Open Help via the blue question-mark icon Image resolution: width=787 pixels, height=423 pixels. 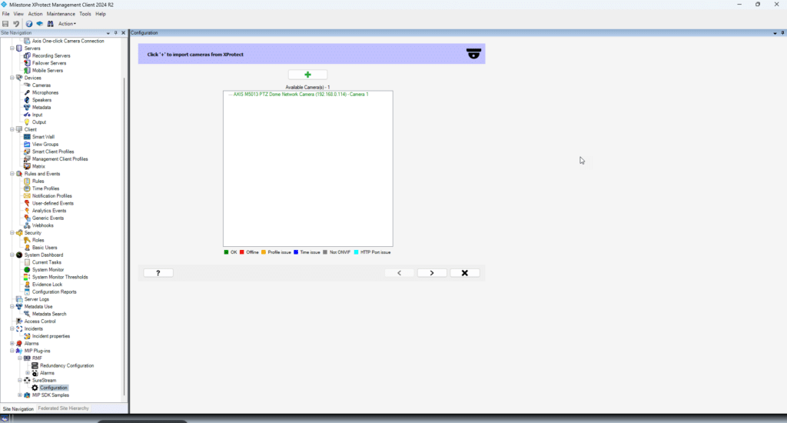pyautogui.click(x=28, y=24)
